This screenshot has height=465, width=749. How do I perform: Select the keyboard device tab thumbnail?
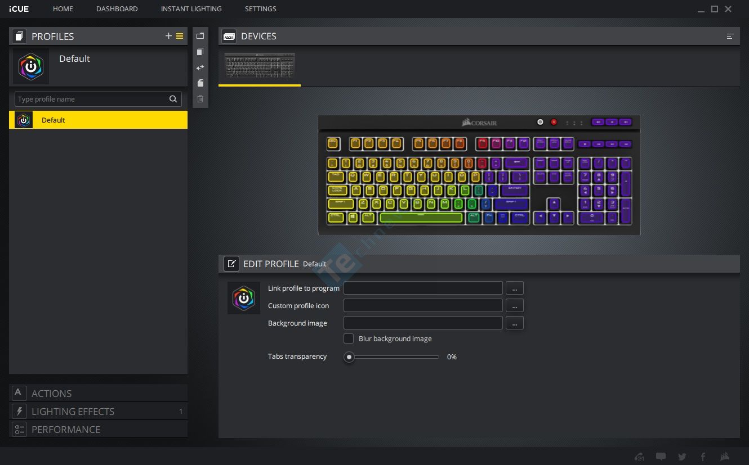pyautogui.click(x=260, y=66)
